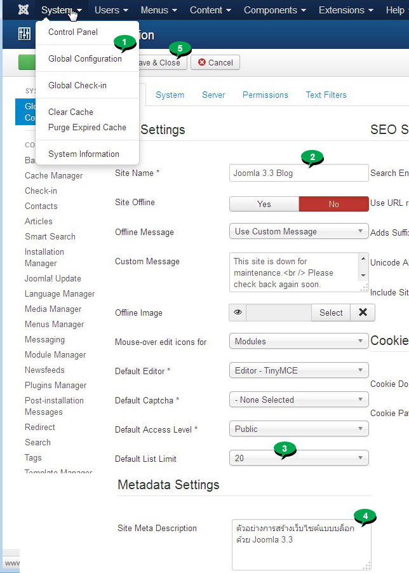The width and height of the screenshot is (409, 573).
Task: Open Post-installation Messages in sidebar
Action: point(54,407)
